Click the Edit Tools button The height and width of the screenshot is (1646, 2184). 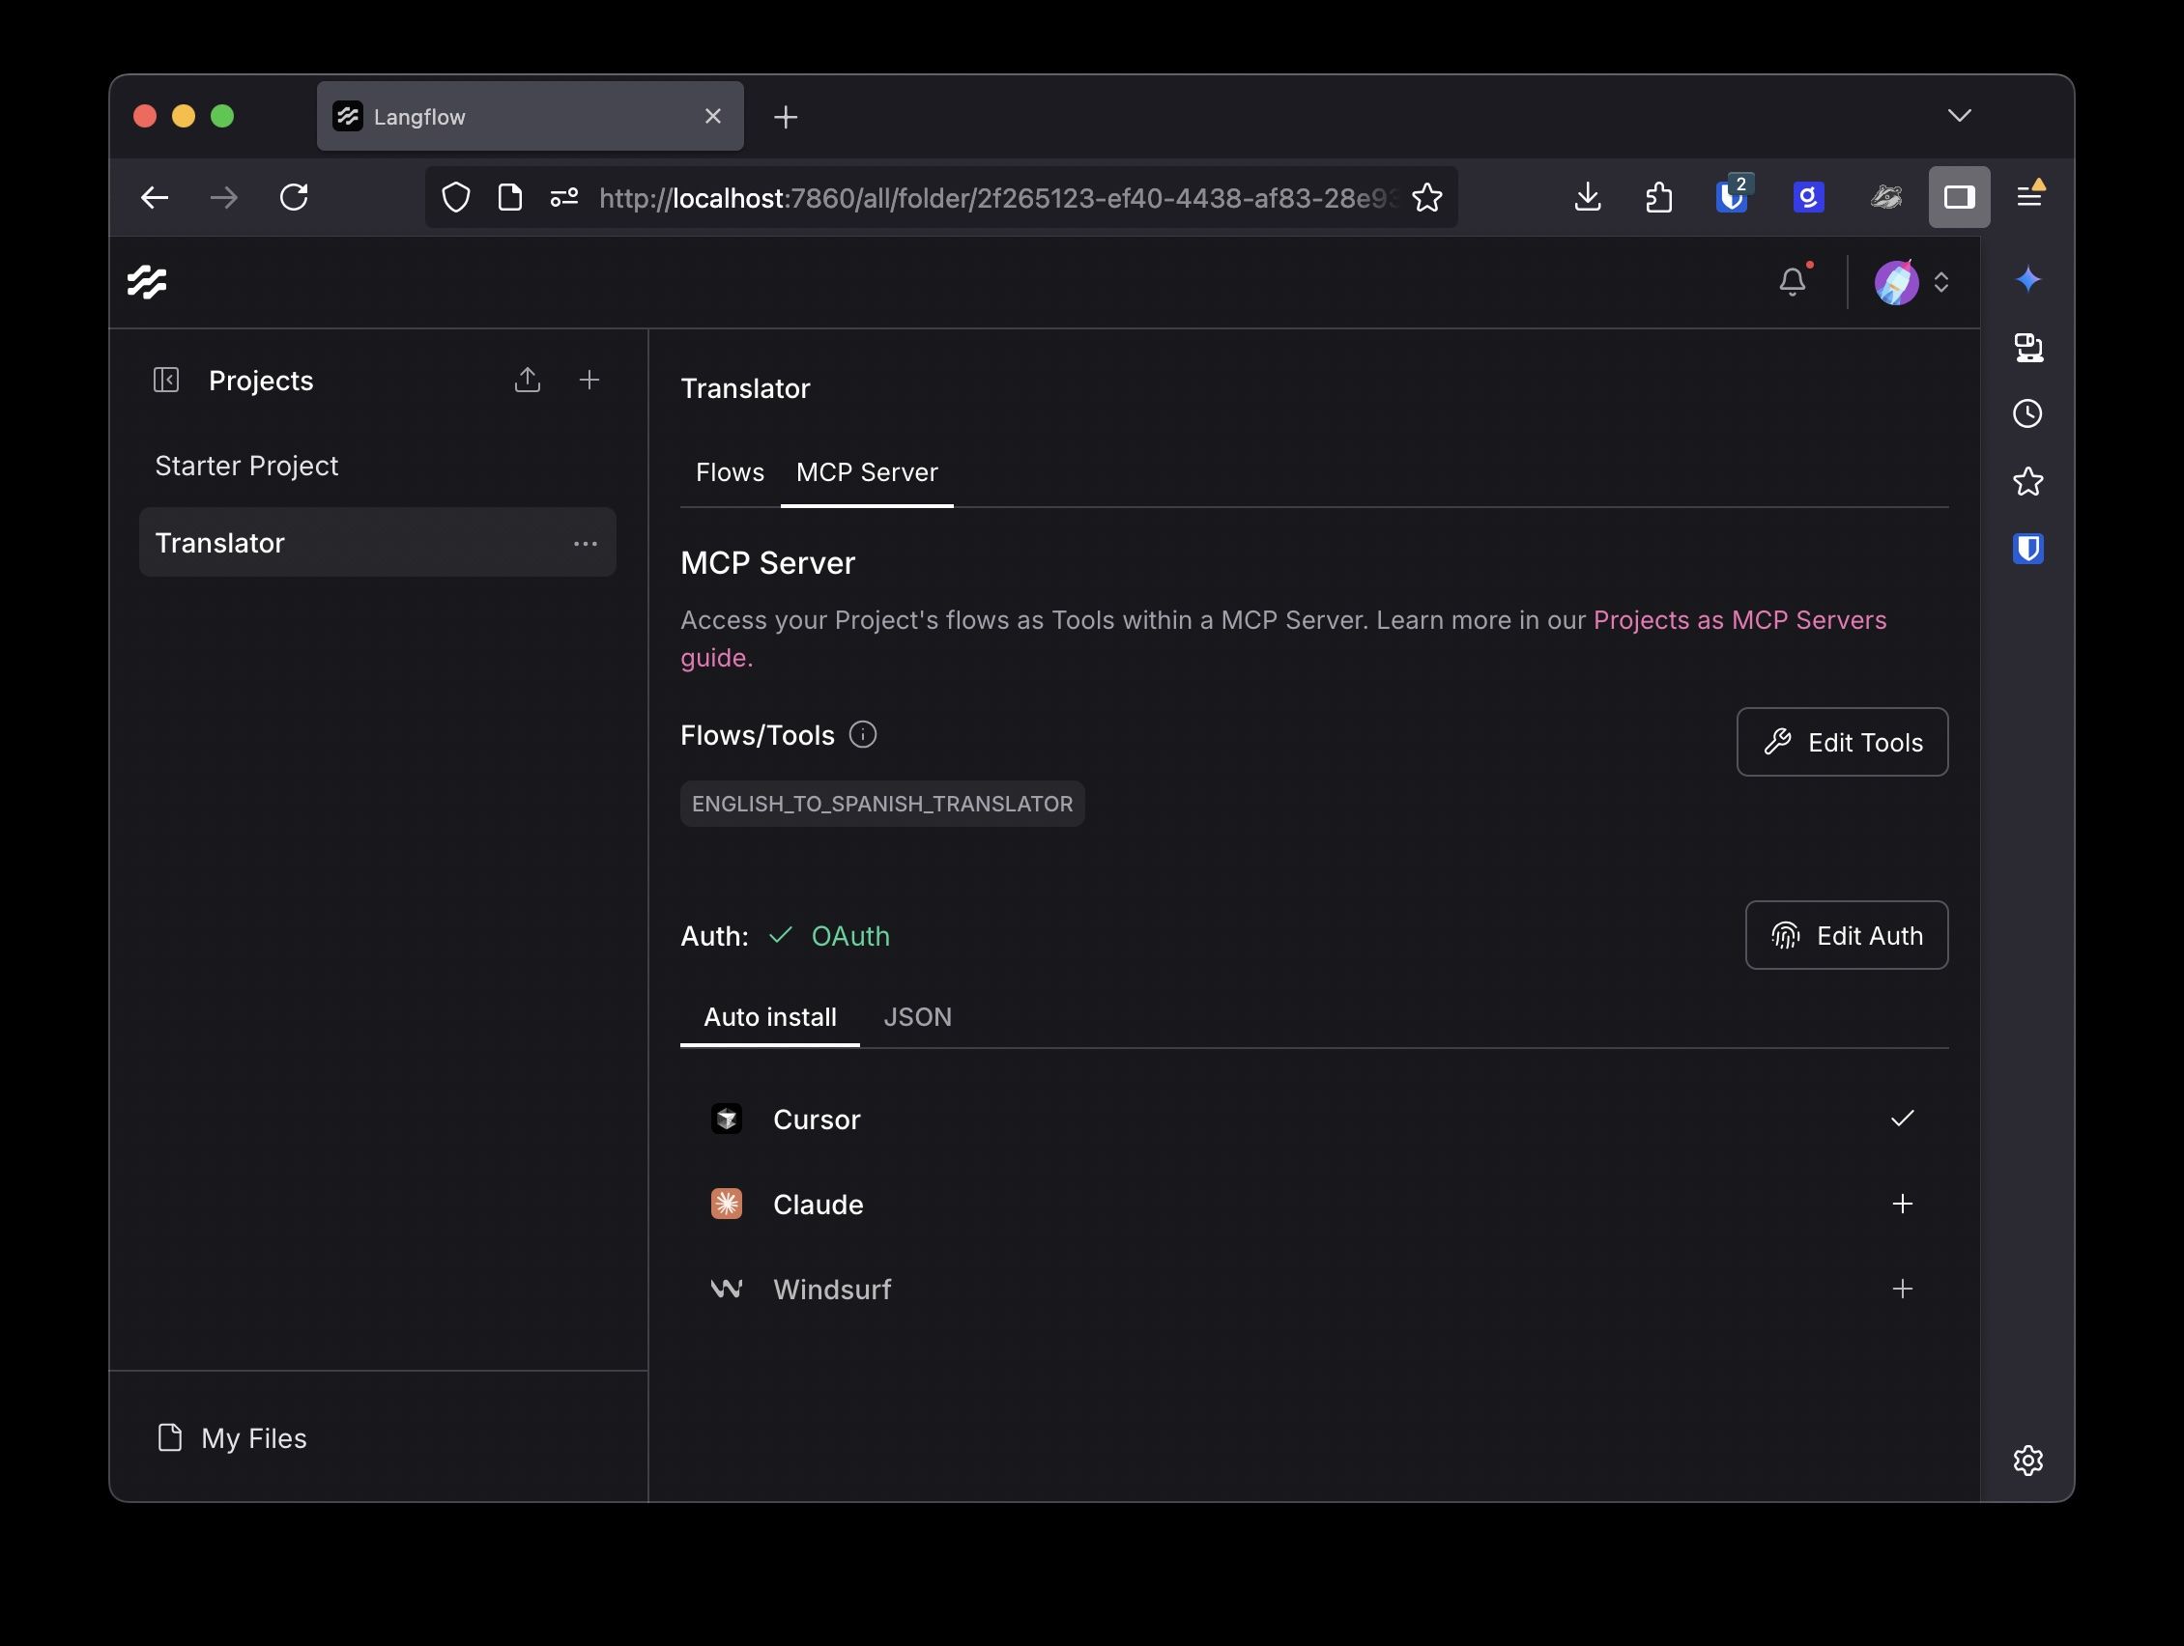(1841, 742)
